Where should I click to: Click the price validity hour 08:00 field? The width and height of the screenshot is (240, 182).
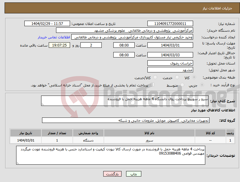124,55
